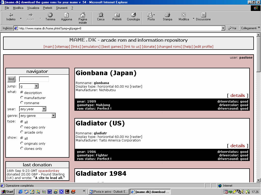Choose arcade only option
Image resolution: width=261 pixels, height=195 pixels.
click(x=22, y=132)
